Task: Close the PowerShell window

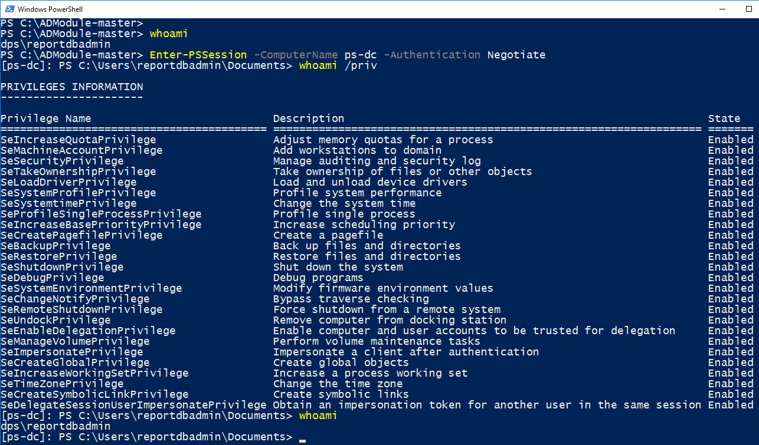Action: click(757, 9)
